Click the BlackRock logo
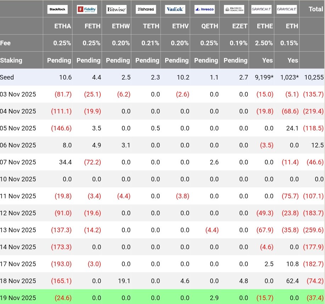The image size is (325, 304). point(57,9)
